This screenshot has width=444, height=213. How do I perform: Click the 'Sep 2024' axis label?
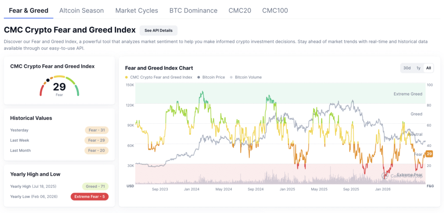[256, 189]
